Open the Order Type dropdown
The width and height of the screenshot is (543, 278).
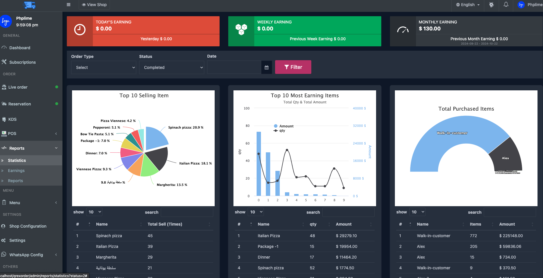tap(104, 67)
